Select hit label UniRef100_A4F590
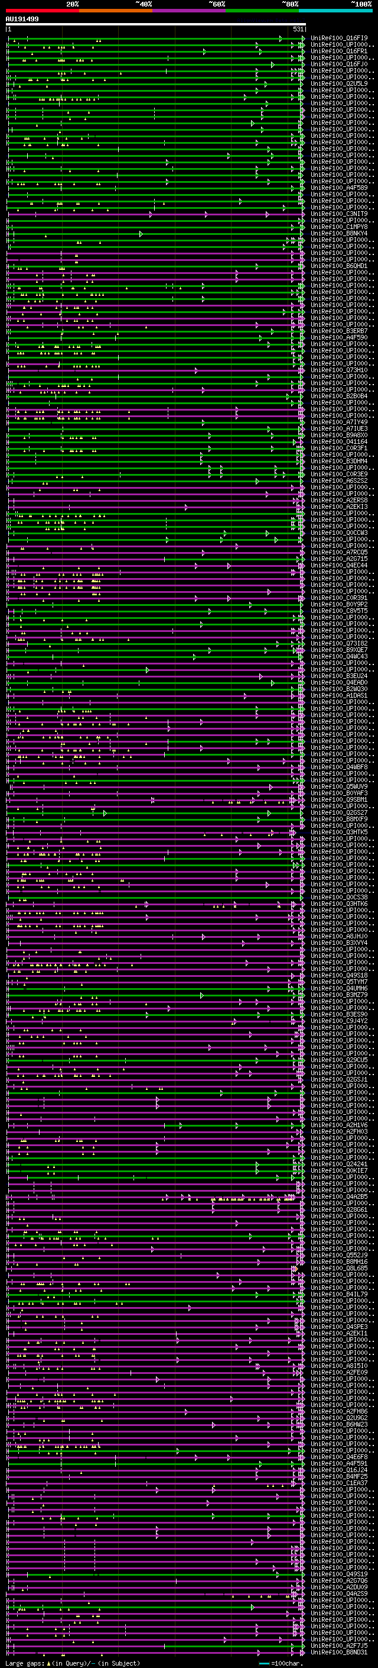The height and width of the screenshot is (1668, 378). click(x=339, y=337)
